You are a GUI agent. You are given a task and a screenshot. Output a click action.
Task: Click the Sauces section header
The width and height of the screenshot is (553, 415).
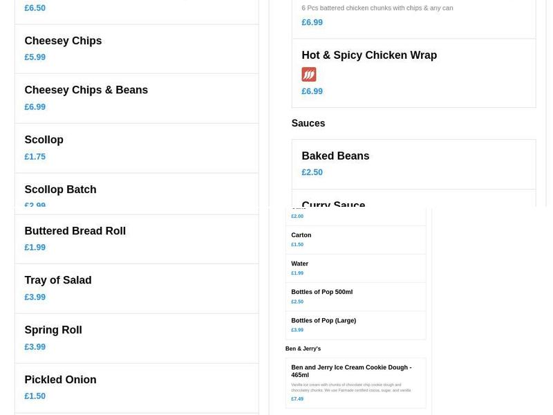(308, 123)
